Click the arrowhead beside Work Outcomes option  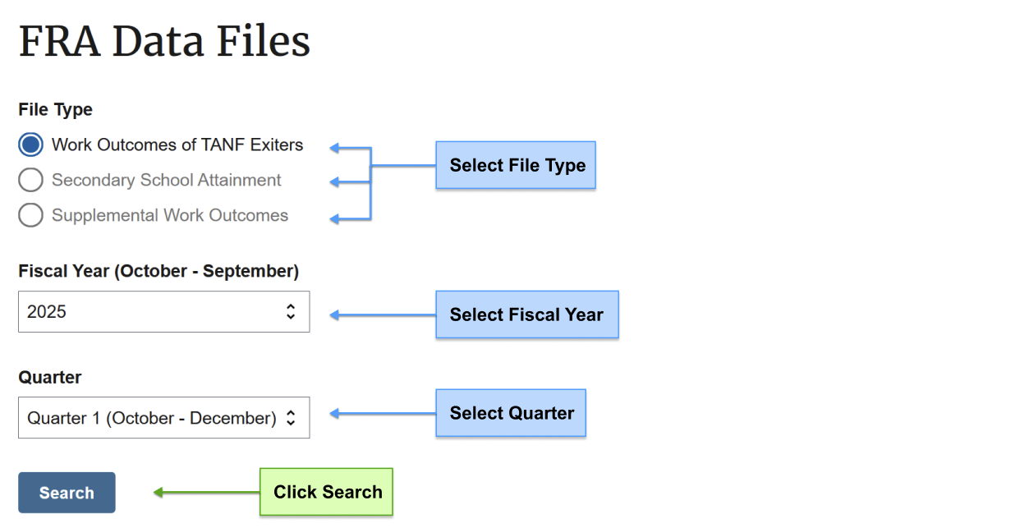tap(335, 149)
